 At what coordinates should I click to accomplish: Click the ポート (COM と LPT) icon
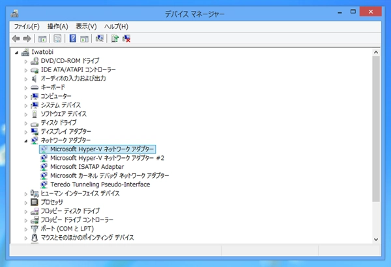(35, 229)
